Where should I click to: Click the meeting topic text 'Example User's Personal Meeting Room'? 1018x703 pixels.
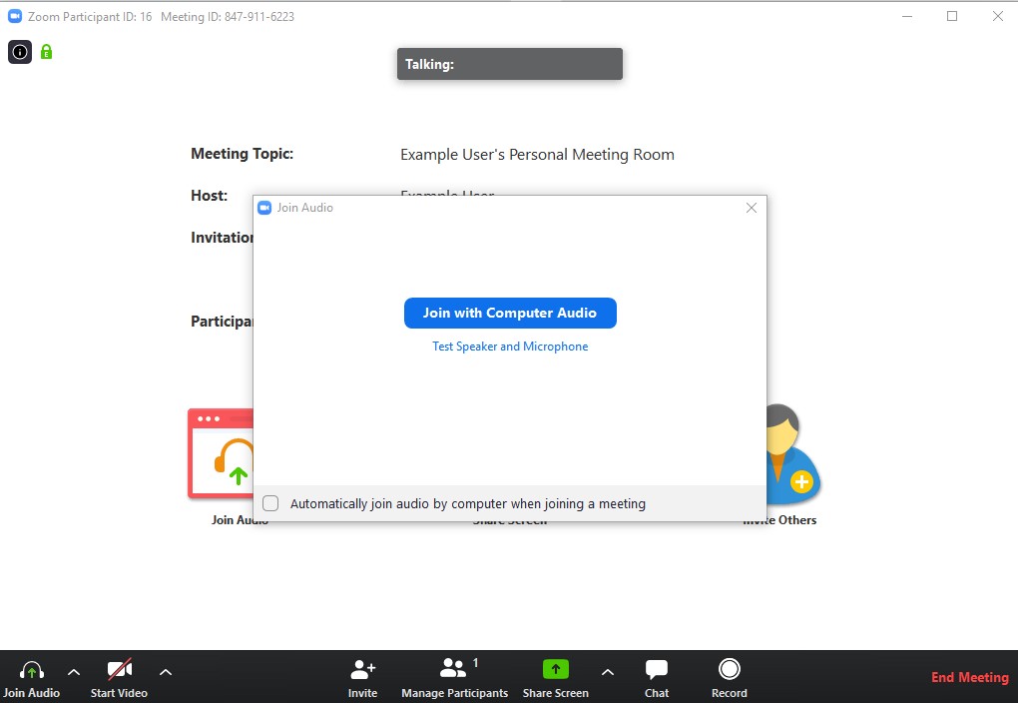pos(537,155)
